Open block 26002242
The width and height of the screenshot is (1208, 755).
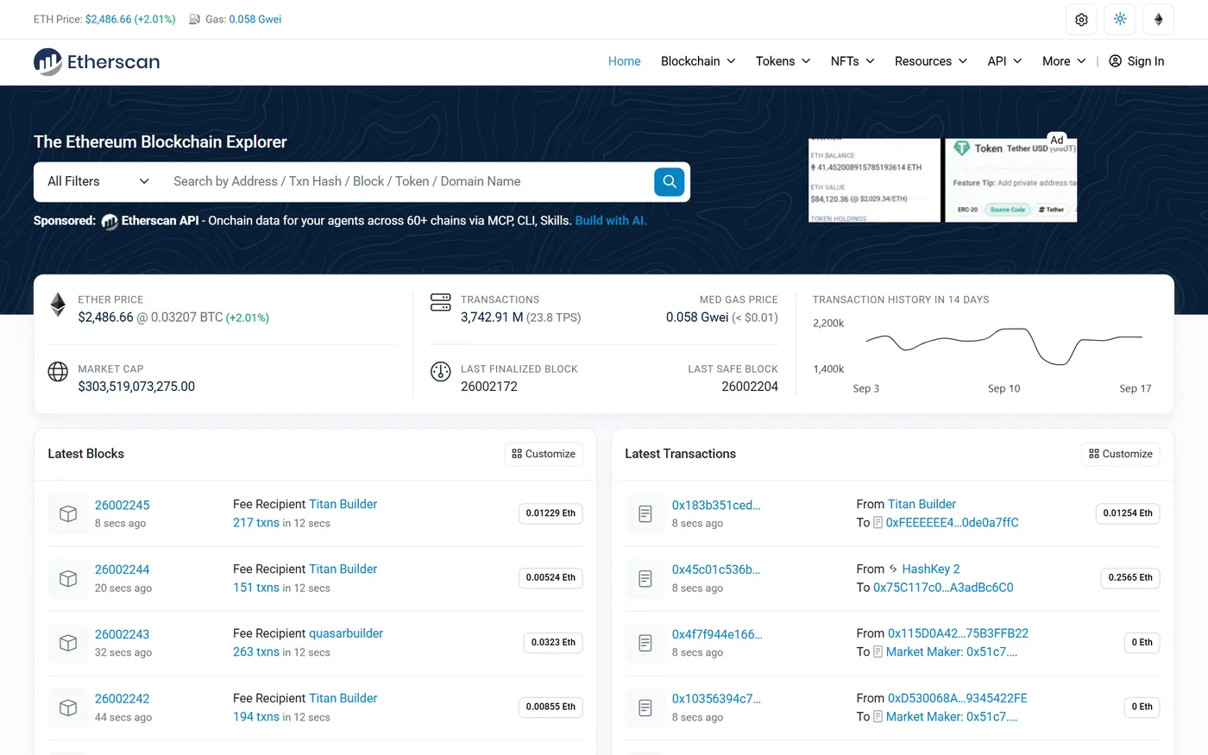[x=123, y=699]
